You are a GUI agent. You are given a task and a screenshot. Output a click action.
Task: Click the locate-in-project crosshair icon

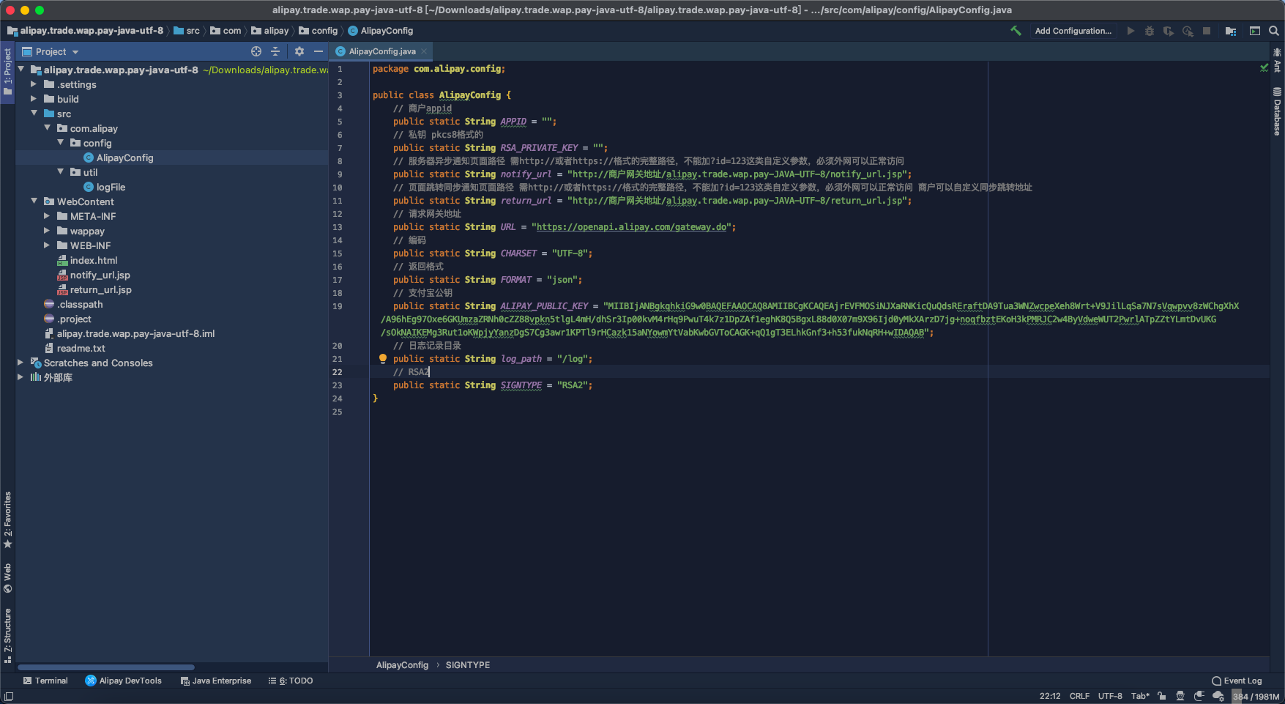point(256,51)
